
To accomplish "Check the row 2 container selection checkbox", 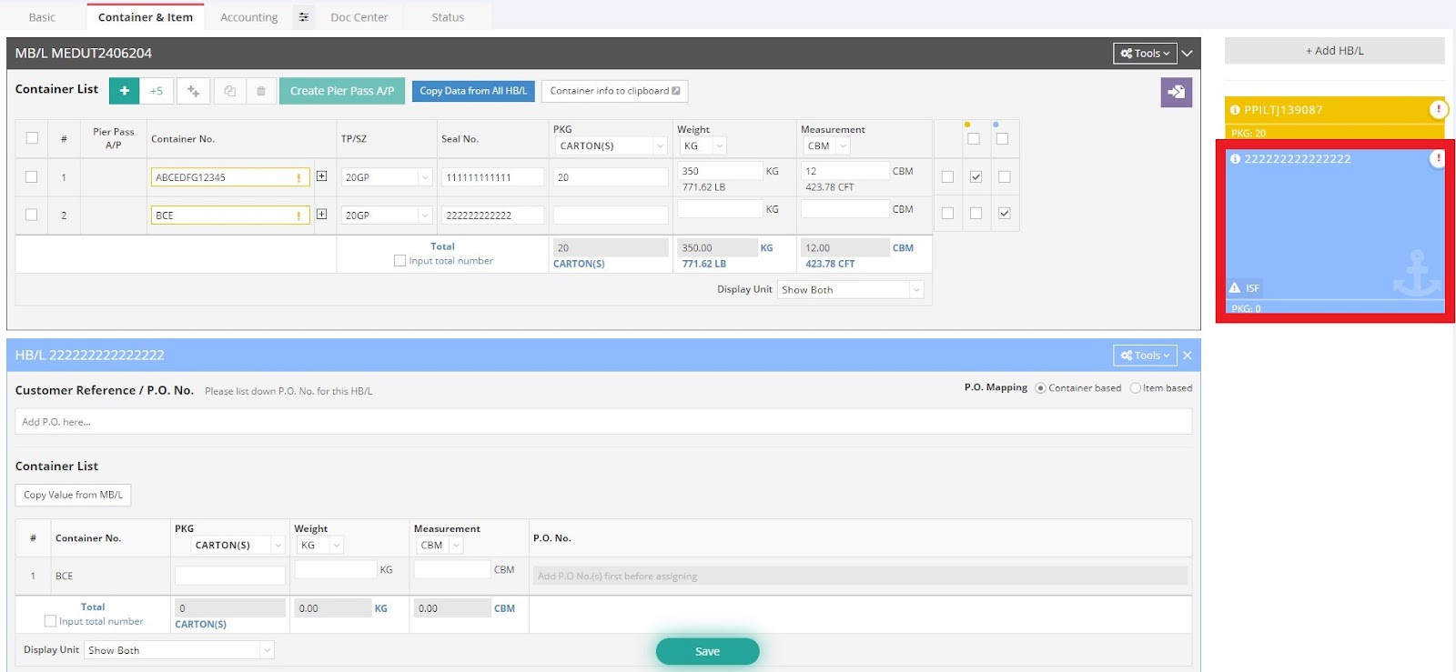I will (x=32, y=215).
